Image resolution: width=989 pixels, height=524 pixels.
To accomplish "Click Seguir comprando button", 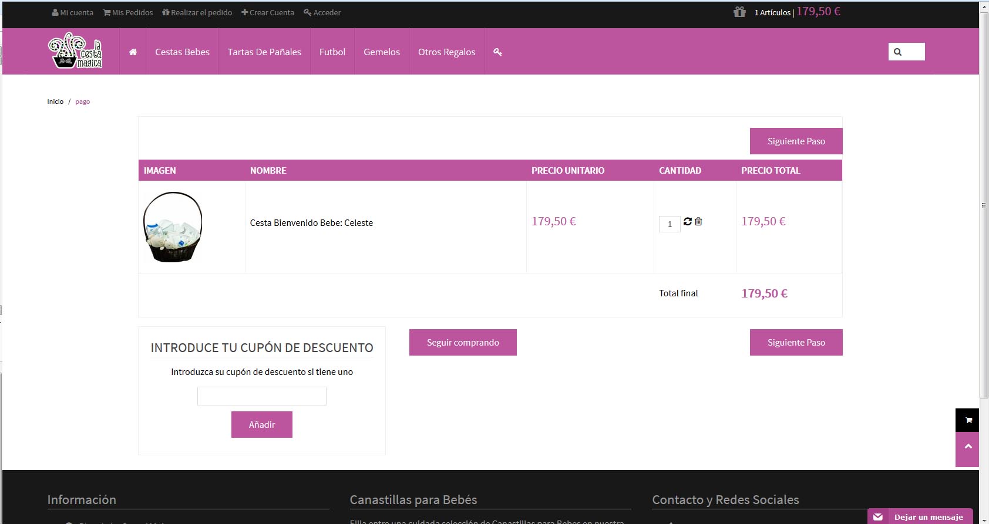I will [463, 342].
